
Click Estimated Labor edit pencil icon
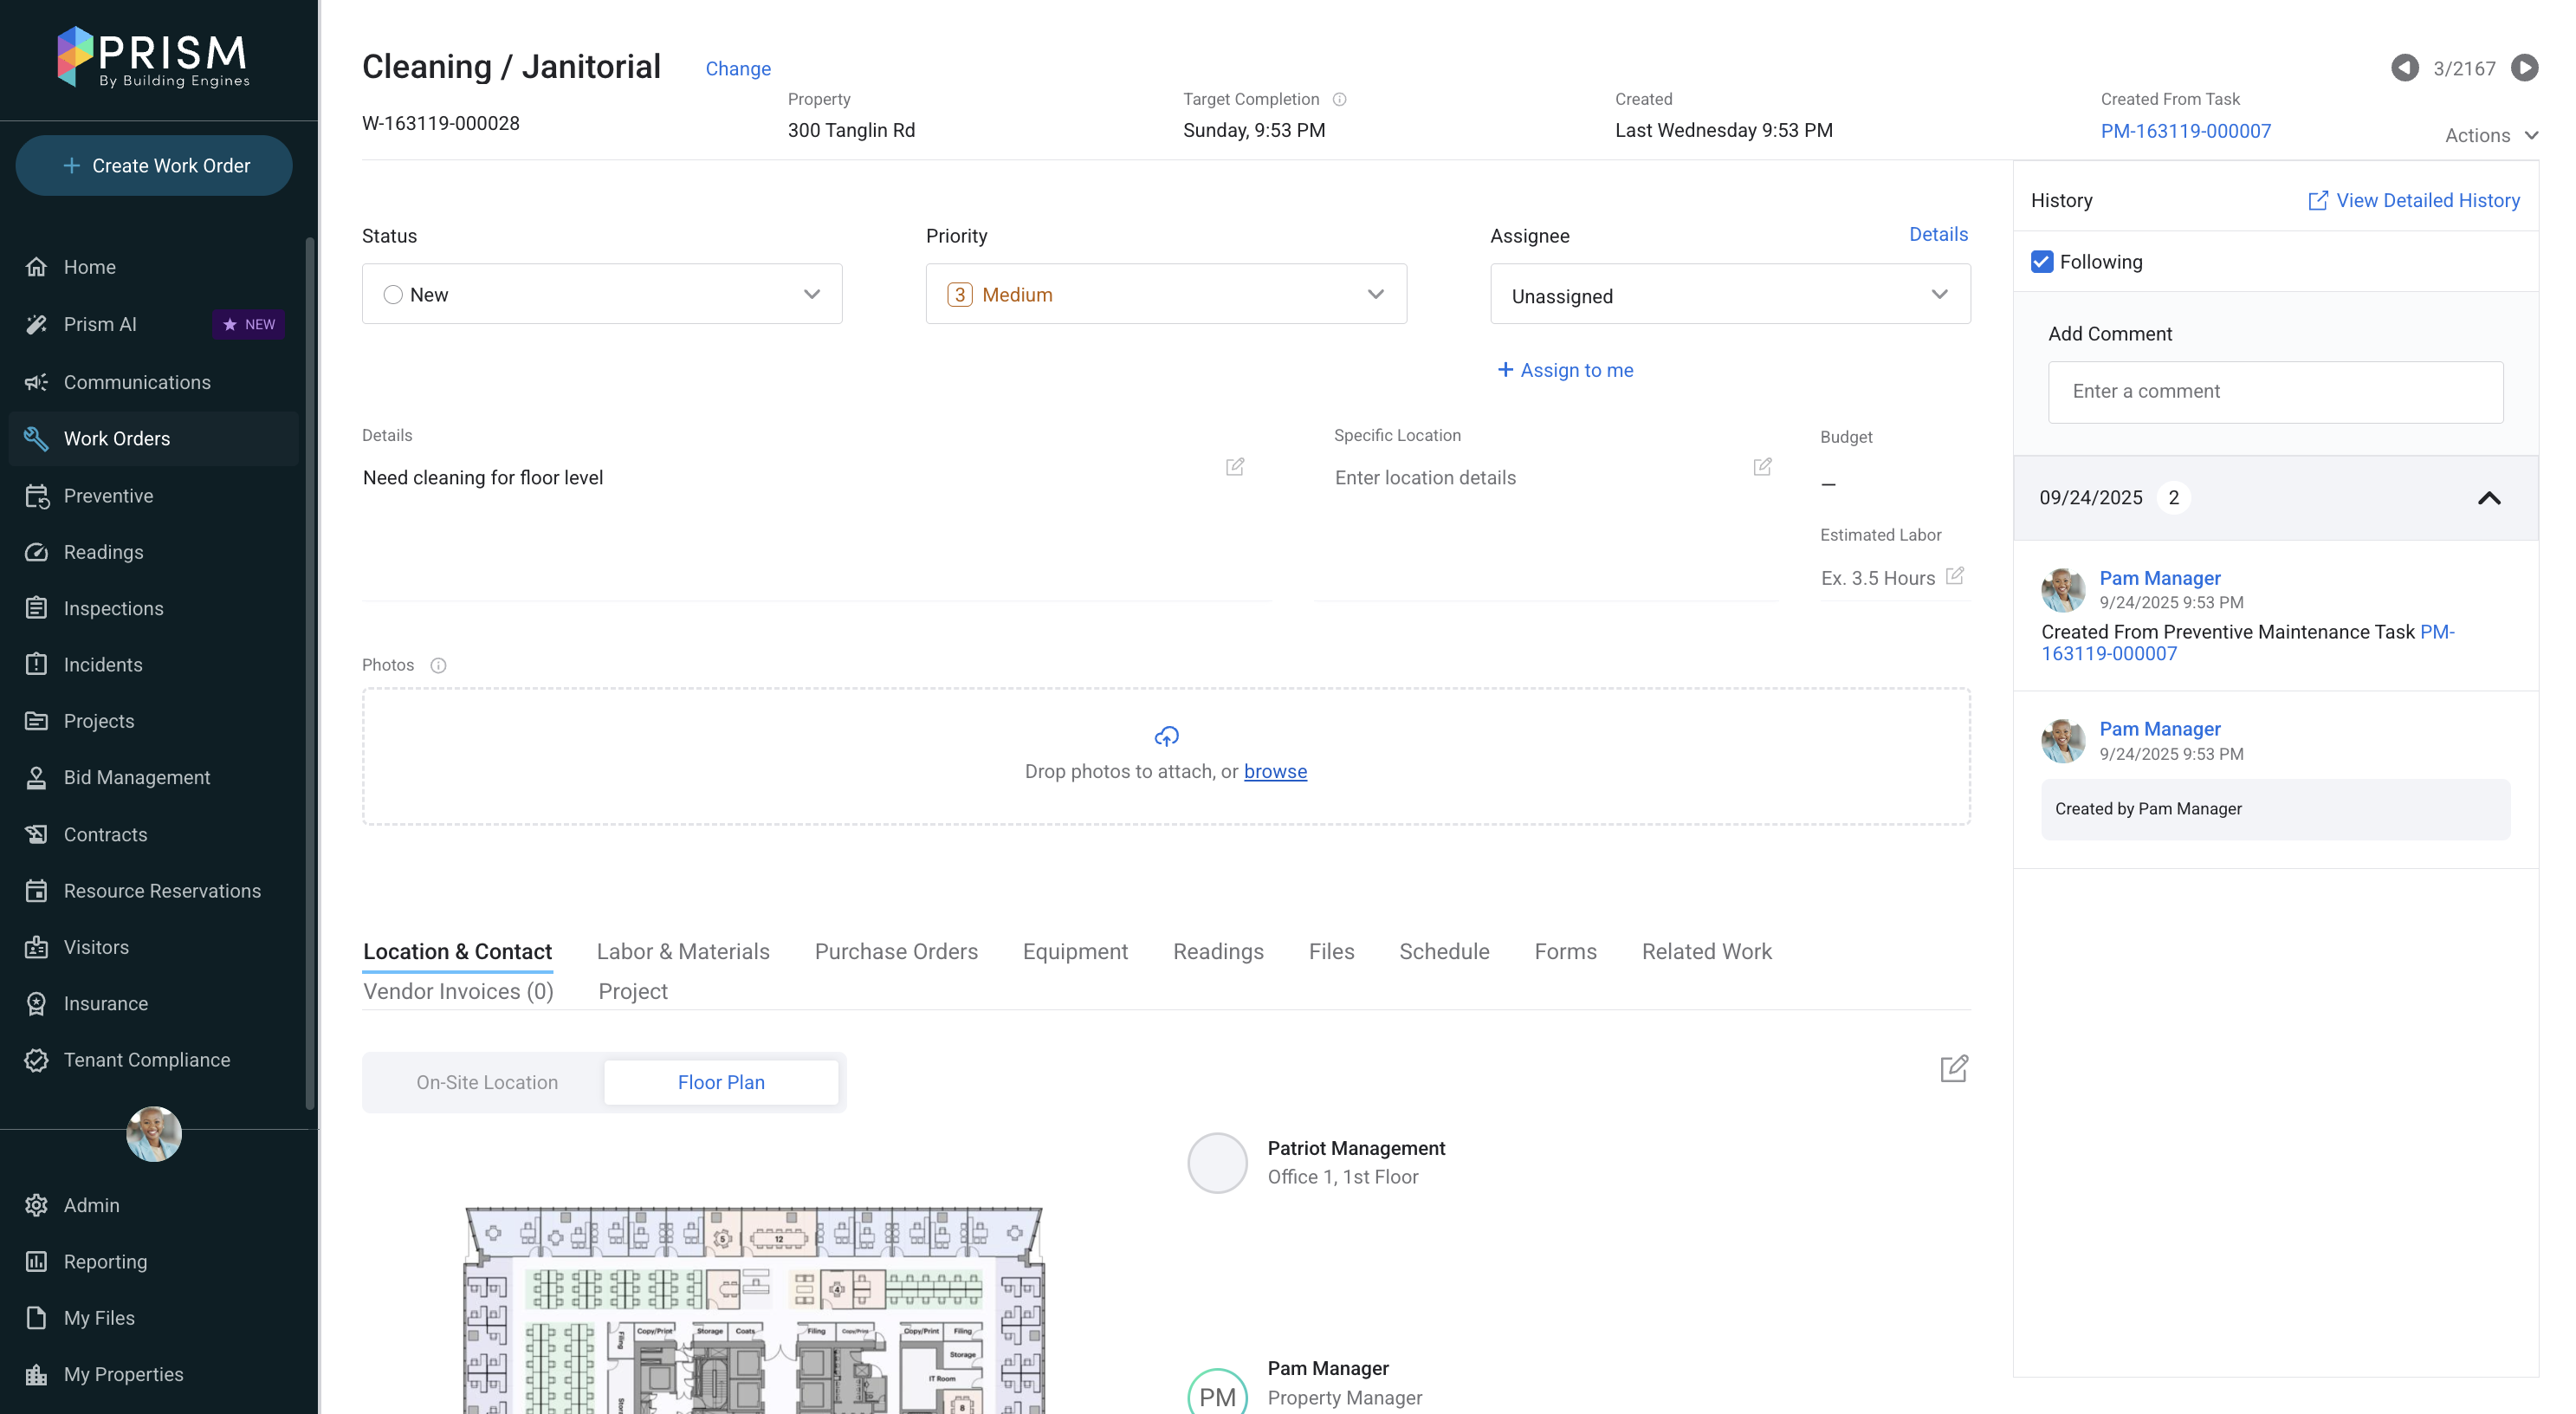pyautogui.click(x=1955, y=576)
